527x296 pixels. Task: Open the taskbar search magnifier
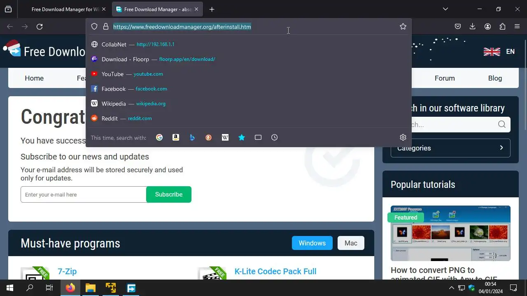point(30,288)
